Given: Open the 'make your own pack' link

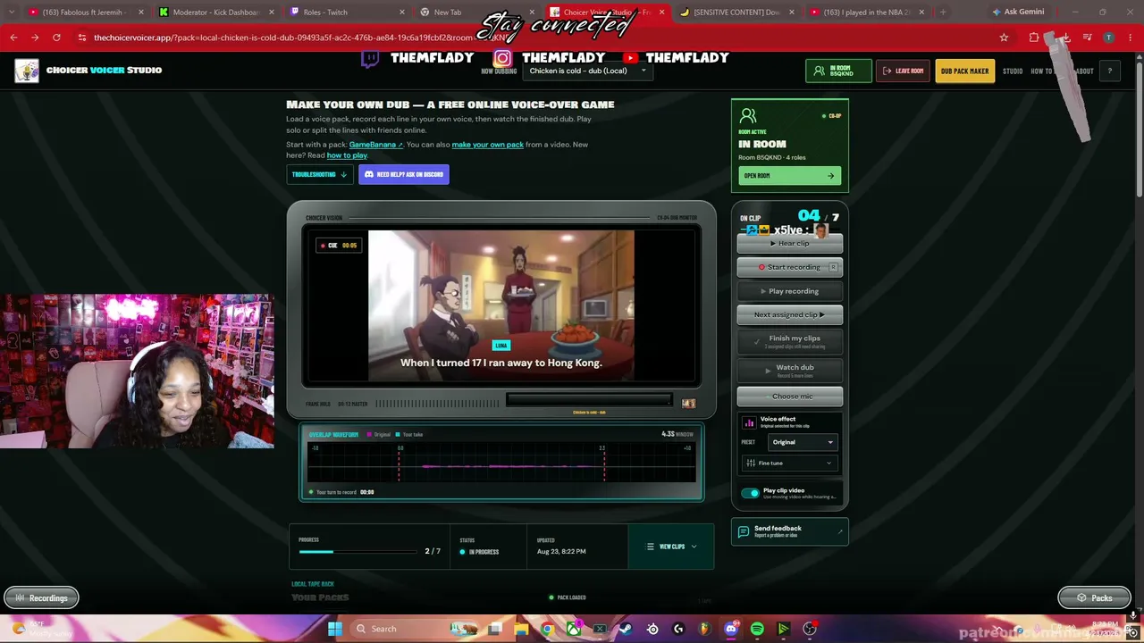Looking at the screenshot, I should 487,145.
